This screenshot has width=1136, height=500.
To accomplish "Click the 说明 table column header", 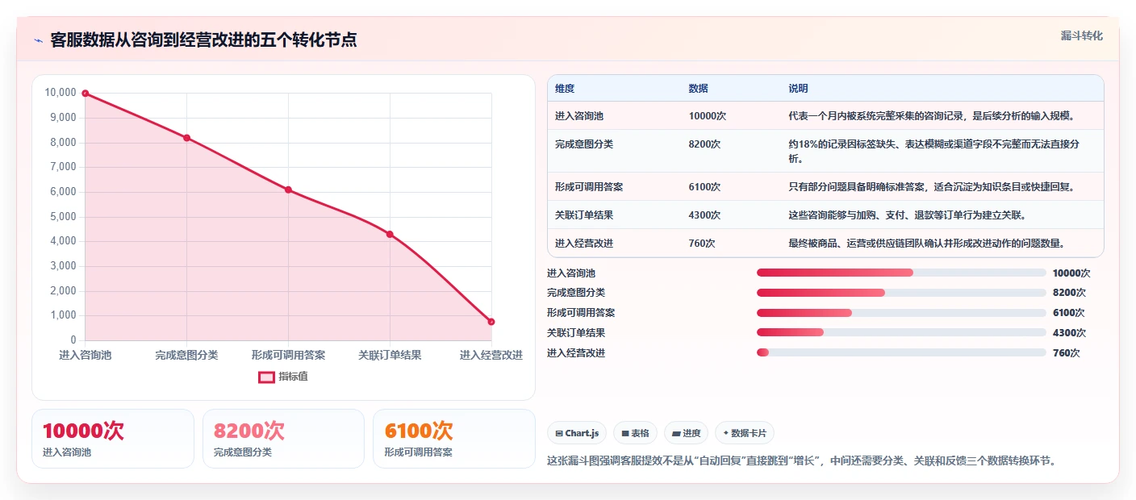I will [x=798, y=89].
